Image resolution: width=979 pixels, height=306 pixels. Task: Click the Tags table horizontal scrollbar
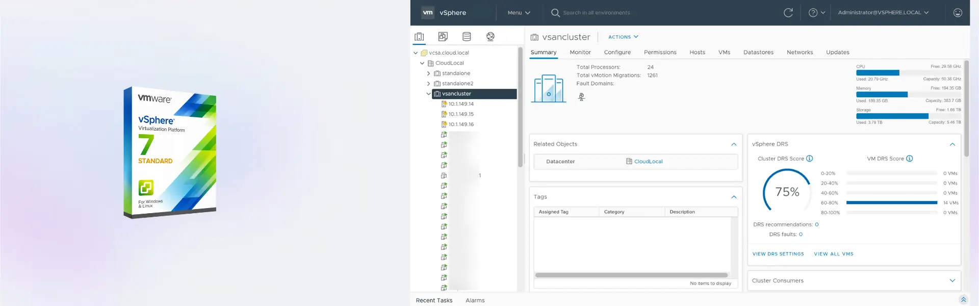631,275
